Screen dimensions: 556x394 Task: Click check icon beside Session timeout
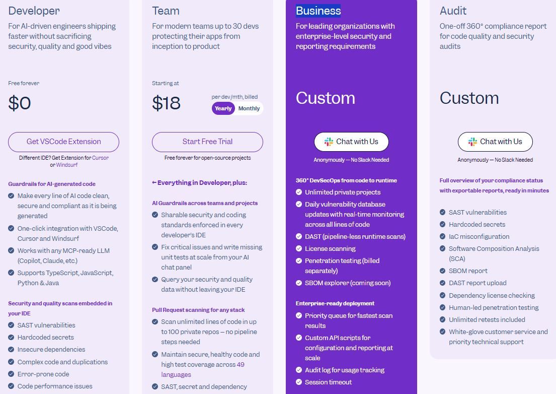pyautogui.click(x=298, y=382)
